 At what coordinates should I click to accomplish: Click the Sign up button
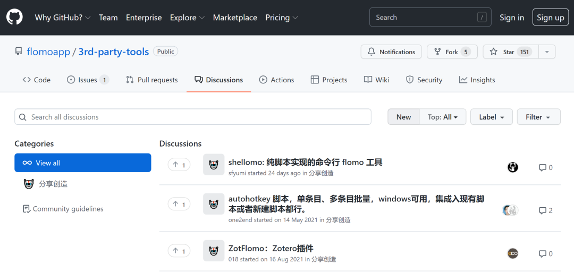[551, 18]
